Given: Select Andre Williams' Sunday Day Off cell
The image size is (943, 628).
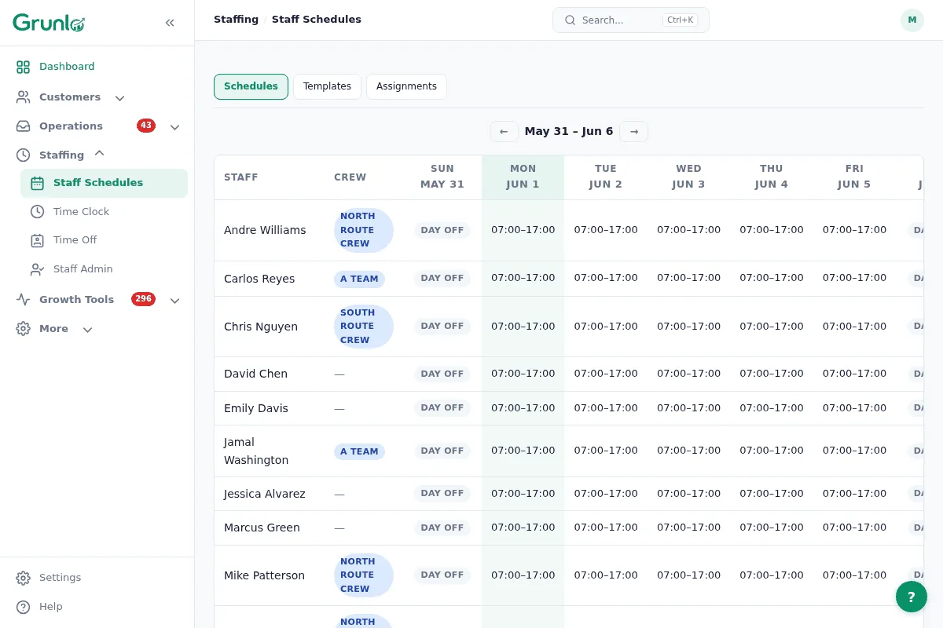Looking at the screenshot, I should (442, 230).
